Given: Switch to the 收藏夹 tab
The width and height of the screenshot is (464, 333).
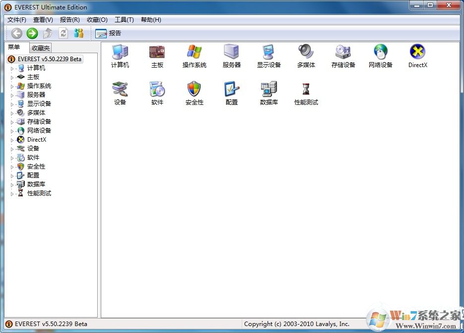Looking at the screenshot, I should click(40, 48).
